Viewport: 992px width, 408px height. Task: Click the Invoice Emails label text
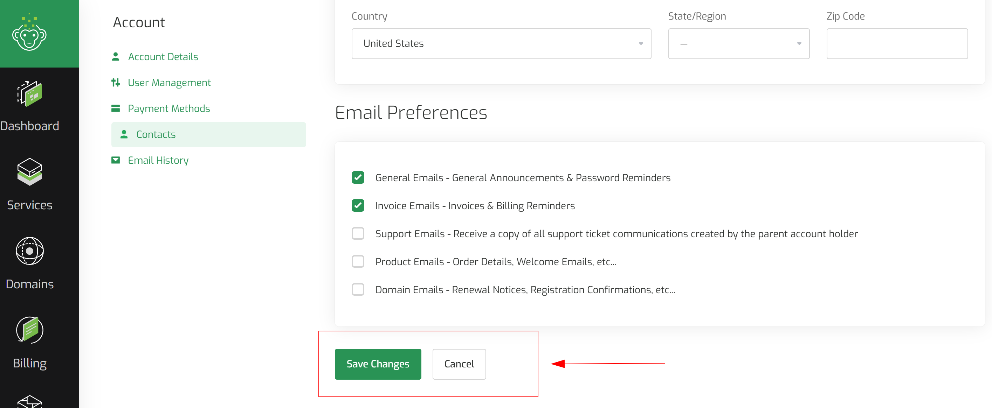pos(475,206)
